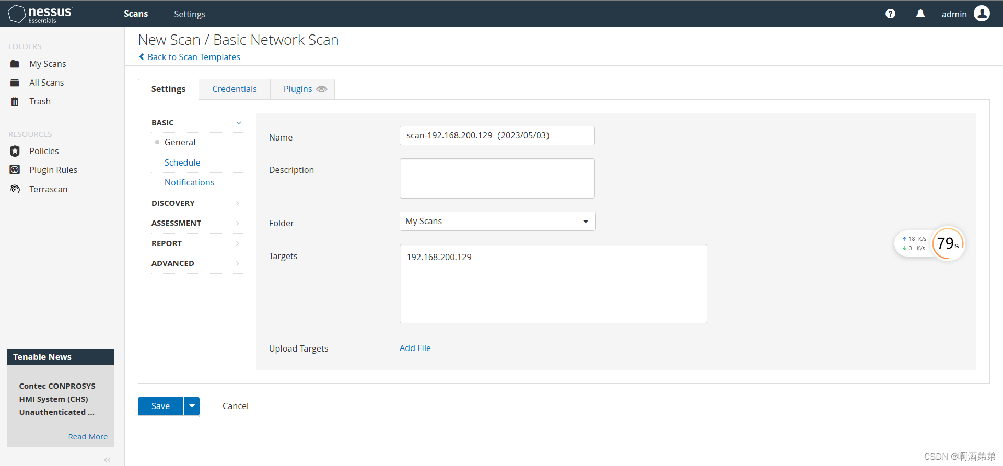Open Plugin Rules resource

click(53, 170)
